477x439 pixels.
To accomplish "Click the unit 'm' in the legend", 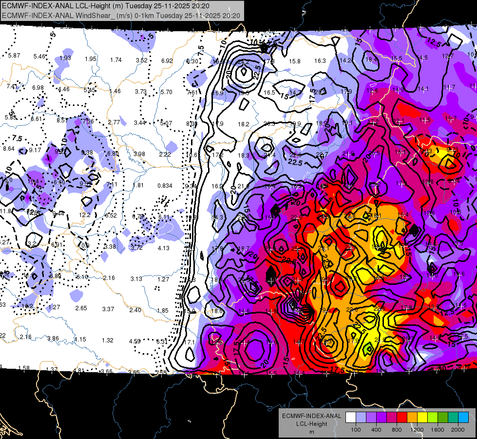I will coord(312,432).
